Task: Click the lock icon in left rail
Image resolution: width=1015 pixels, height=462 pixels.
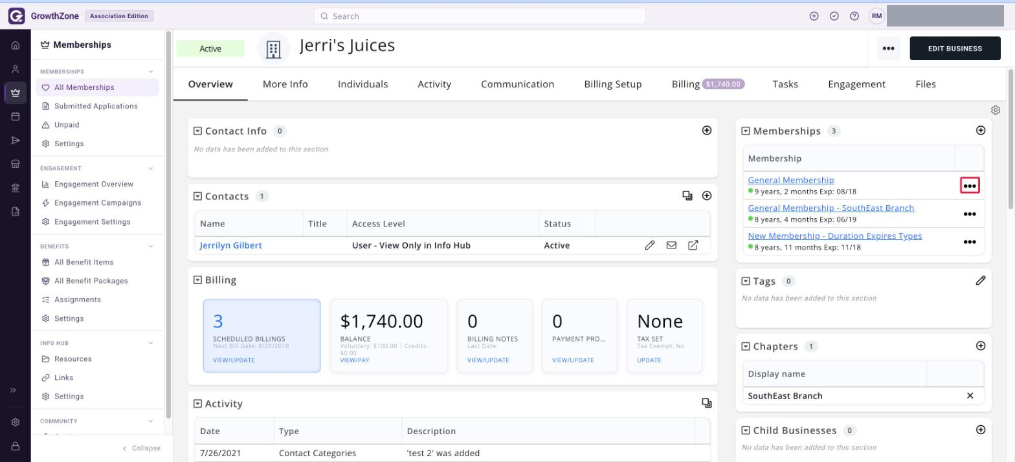Action: 16,446
